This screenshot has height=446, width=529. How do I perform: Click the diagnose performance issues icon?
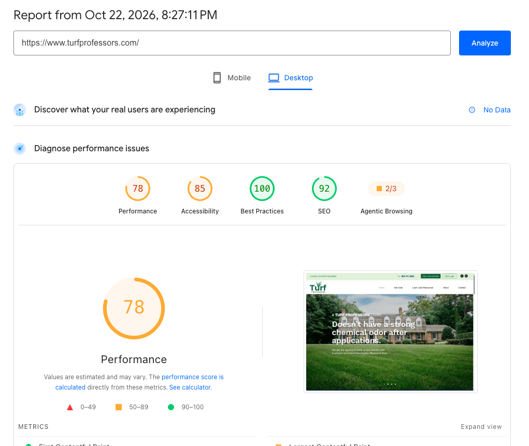pyautogui.click(x=20, y=149)
